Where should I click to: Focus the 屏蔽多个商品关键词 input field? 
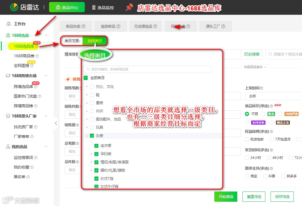284,54
